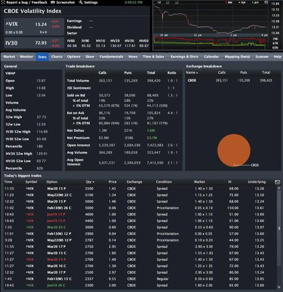This screenshot has height=292, width=283.
Task: Sort exchange breakdown by Name column
Action: [x=192, y=72]
